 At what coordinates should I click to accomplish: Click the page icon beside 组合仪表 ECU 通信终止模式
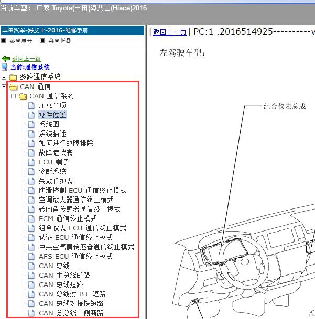point(31,228)
